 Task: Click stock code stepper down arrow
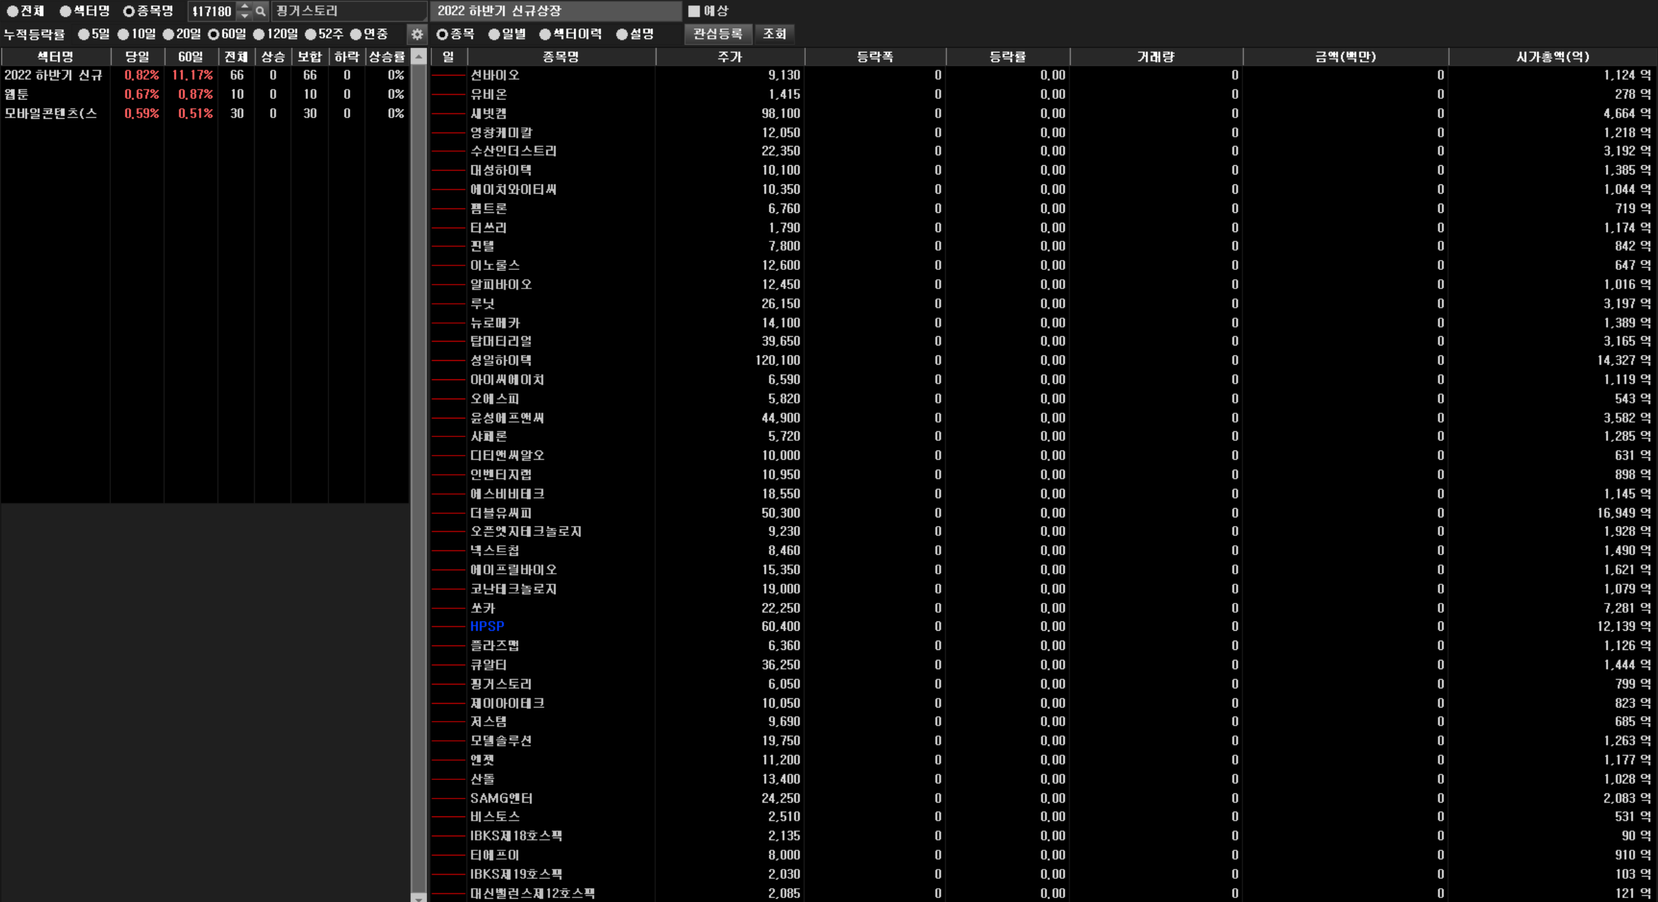click(x=245, y=15)
